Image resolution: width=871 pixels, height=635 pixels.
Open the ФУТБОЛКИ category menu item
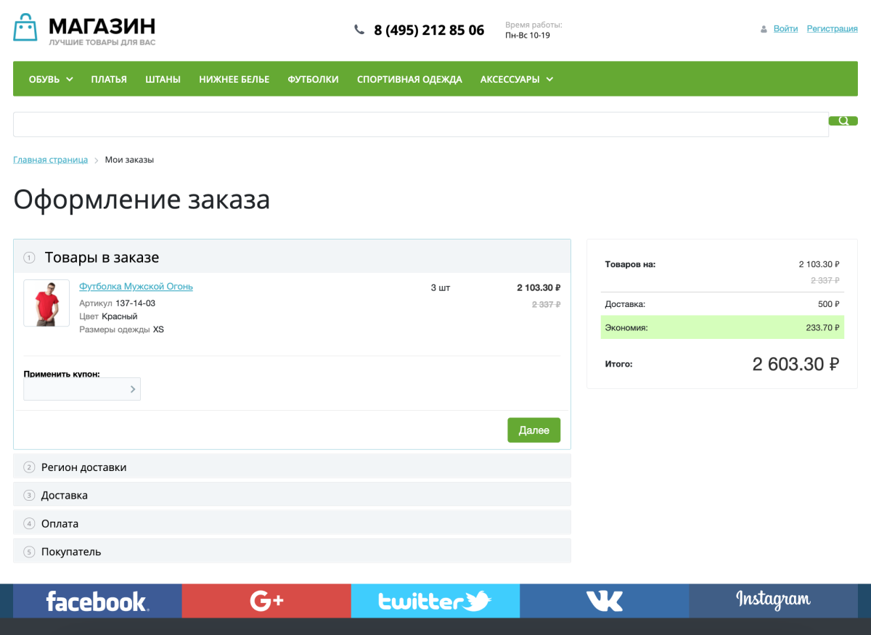312,79
